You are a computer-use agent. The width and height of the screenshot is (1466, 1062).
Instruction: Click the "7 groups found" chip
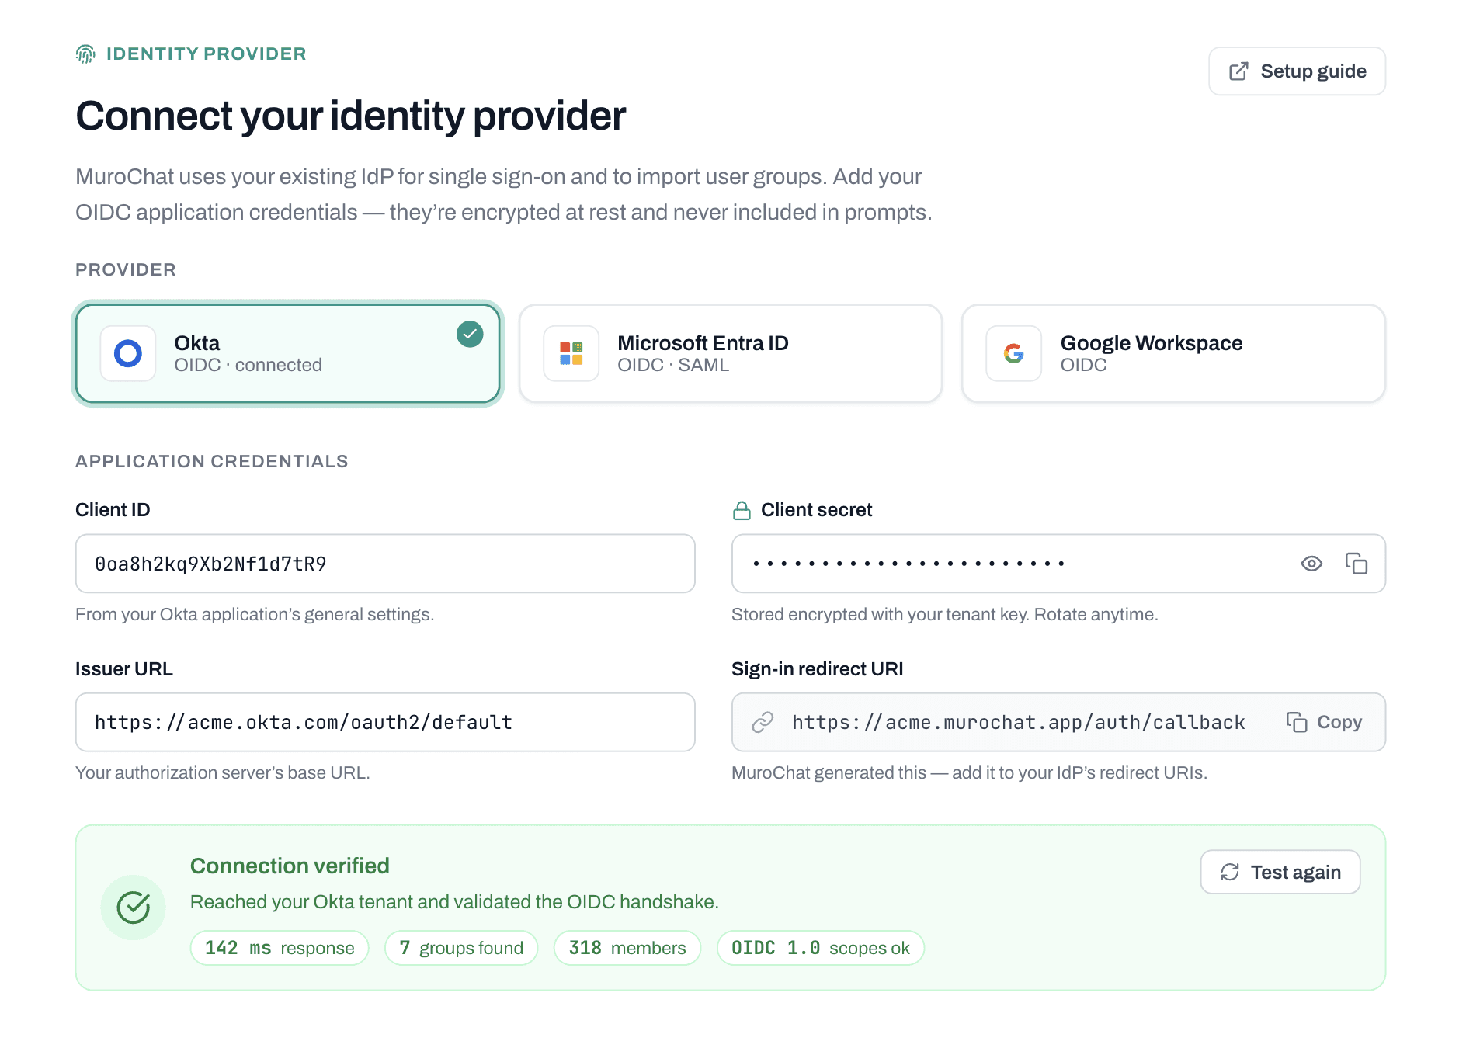tap(461, 948)
